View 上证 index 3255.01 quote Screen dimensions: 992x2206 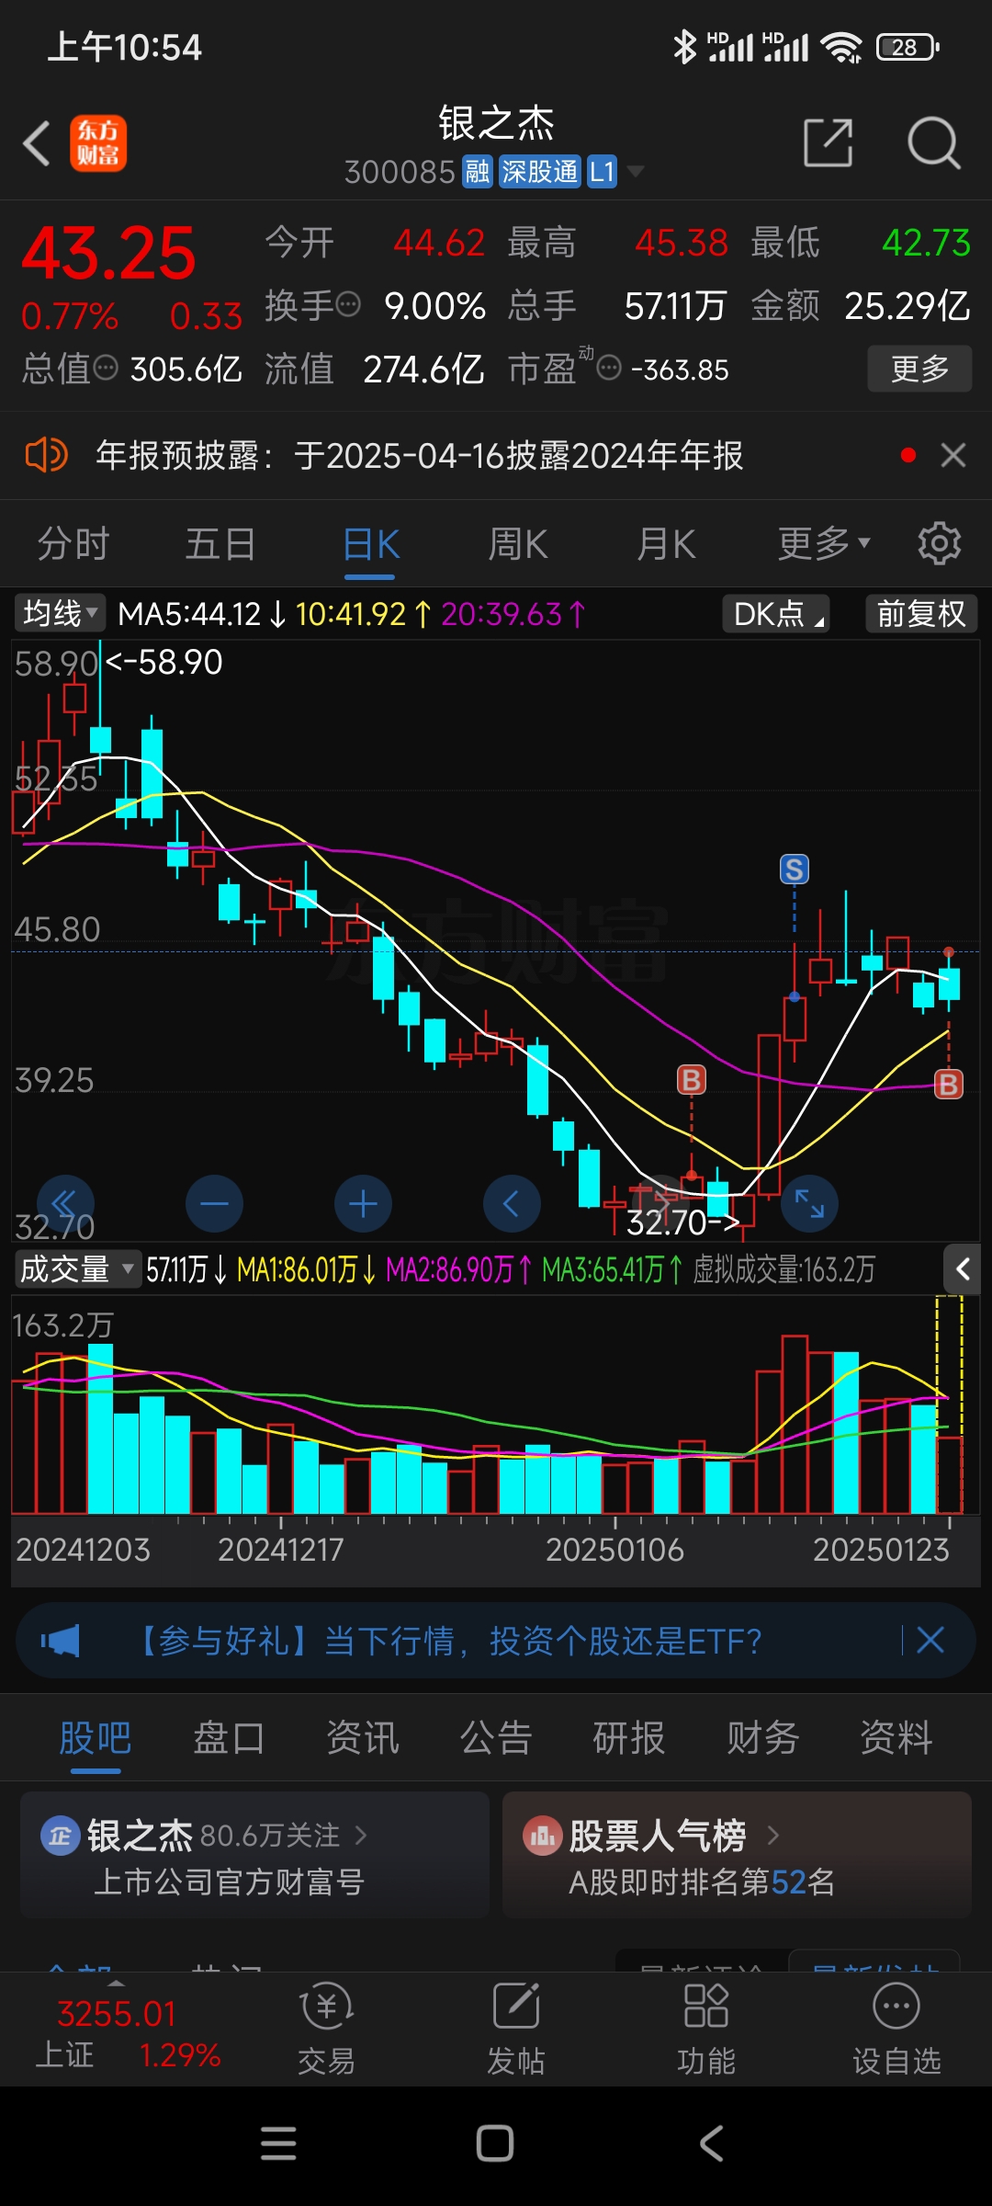(x=128, y=2033)
